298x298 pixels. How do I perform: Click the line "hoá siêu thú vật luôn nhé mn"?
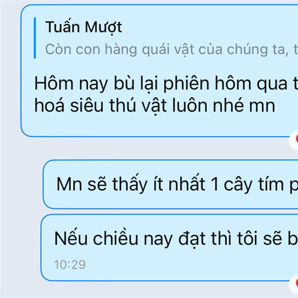(x=154, y=106)
